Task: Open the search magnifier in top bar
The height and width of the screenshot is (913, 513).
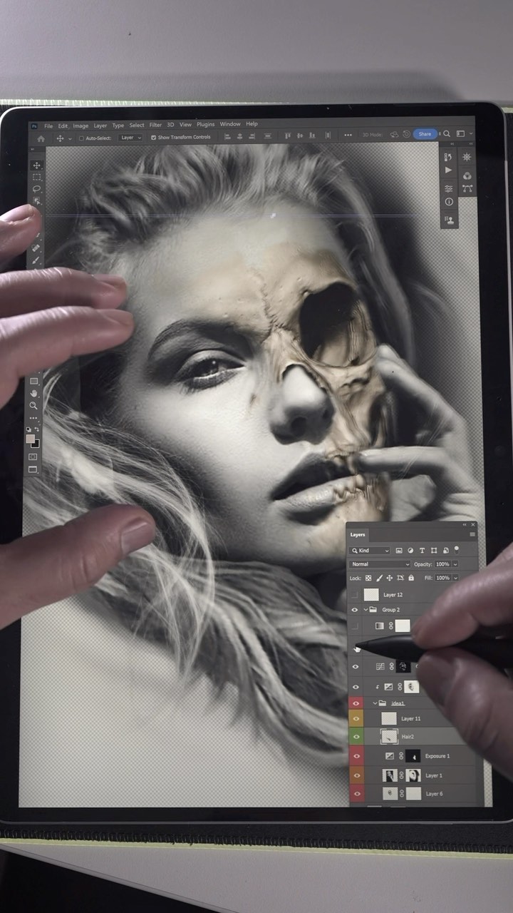Action: click(x=447, y=134)
